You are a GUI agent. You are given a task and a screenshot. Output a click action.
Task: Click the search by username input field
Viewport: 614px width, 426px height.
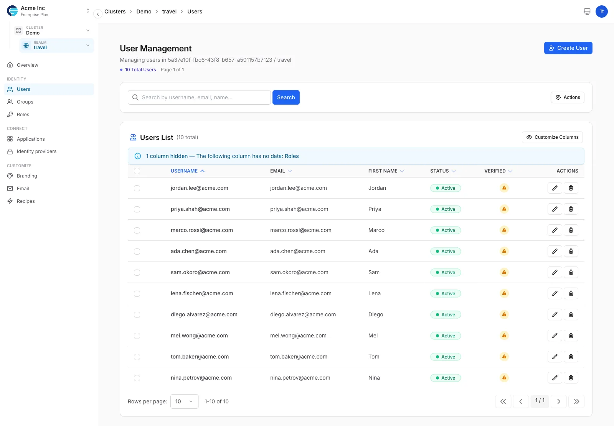pos(199,97)
